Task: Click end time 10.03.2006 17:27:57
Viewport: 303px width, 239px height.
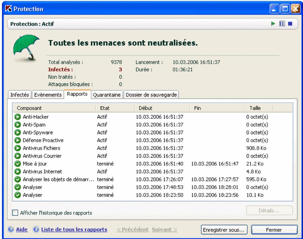Action: pyautogui.click(x=215, y=179)
